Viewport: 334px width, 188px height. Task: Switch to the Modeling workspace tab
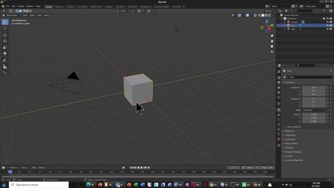[59, 7]
